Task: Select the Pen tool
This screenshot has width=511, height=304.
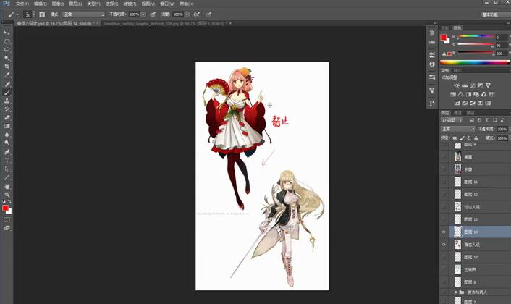Action: coord(7,152)
